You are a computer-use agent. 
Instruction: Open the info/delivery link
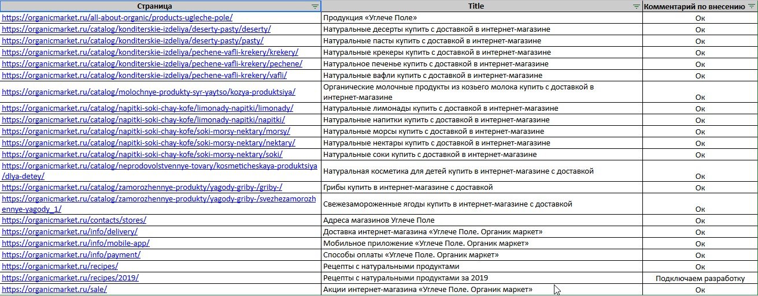tap(69, 232)
